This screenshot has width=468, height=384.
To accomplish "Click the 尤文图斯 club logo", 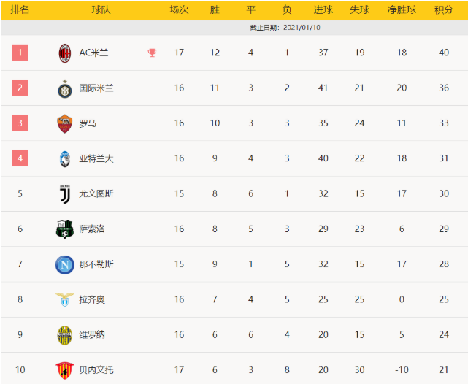I will click(x=65, y=193).
